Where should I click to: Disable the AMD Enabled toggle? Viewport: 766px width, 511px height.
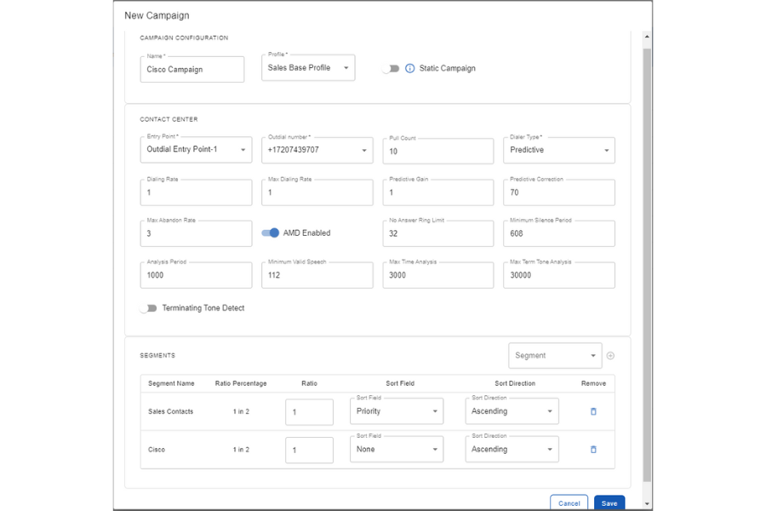coord(271,233)
